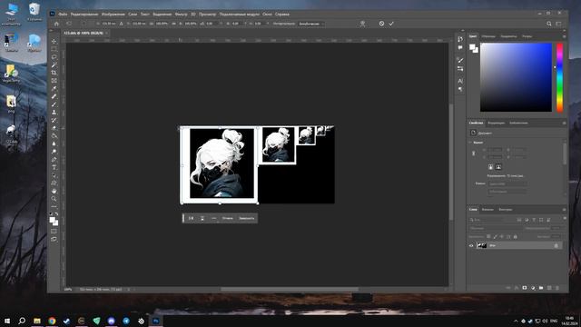Open the Файл menu
581x327 pixels.
(x=63, y=15)
